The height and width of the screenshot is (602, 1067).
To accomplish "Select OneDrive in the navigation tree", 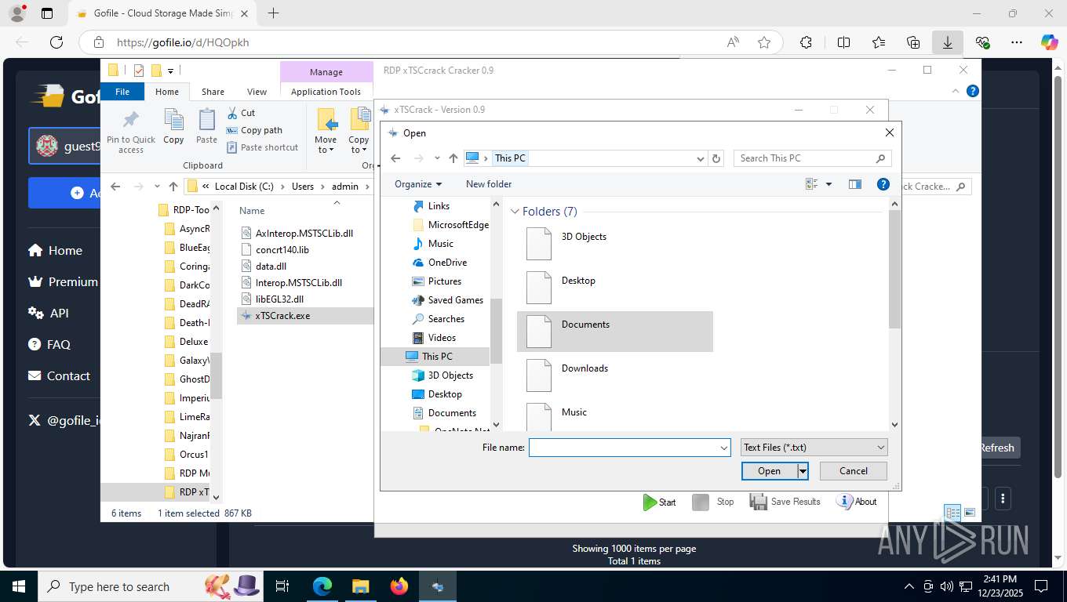I will (x=447, y=263).
